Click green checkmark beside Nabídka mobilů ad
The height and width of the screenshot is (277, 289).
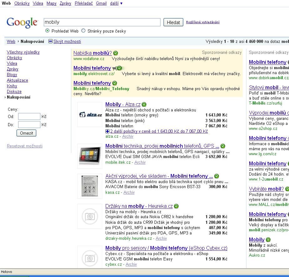[115, 53]
